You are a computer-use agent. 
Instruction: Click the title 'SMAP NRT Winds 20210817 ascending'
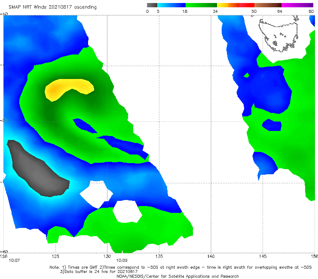tap(52, 7)
